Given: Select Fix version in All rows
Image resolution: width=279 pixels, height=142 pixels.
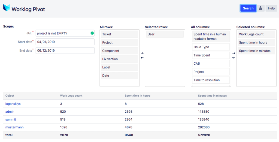Looking at the screenshot, I should [119, 59].
